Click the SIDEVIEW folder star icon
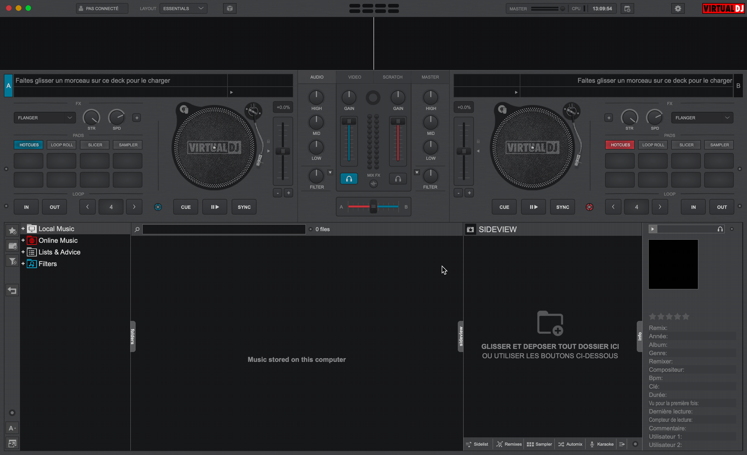 tap(470, 230)
